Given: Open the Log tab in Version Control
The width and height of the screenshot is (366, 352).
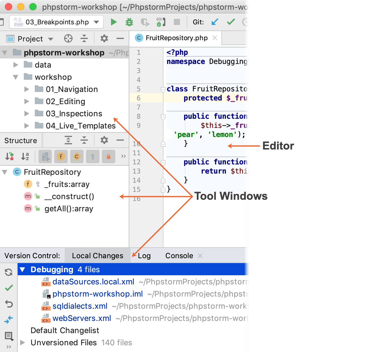Looking at the screenshot, I should click(144, 255).
